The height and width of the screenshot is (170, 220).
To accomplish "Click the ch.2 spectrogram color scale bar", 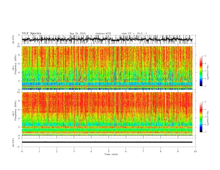I will (201, 117).
